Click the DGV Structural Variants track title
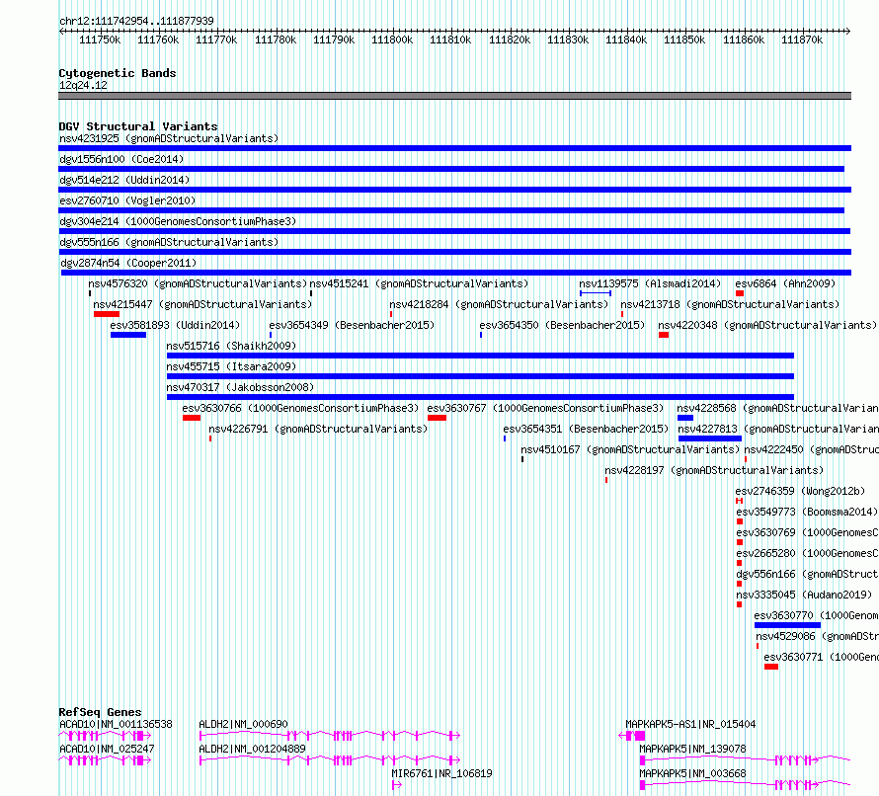 point(138,126)
